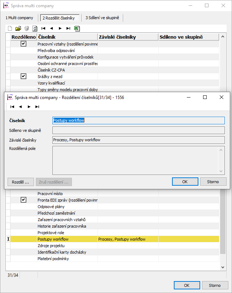Screen dimensions: 232x293
Task: Sort by Číselník column header
Action: coord(67,37)
